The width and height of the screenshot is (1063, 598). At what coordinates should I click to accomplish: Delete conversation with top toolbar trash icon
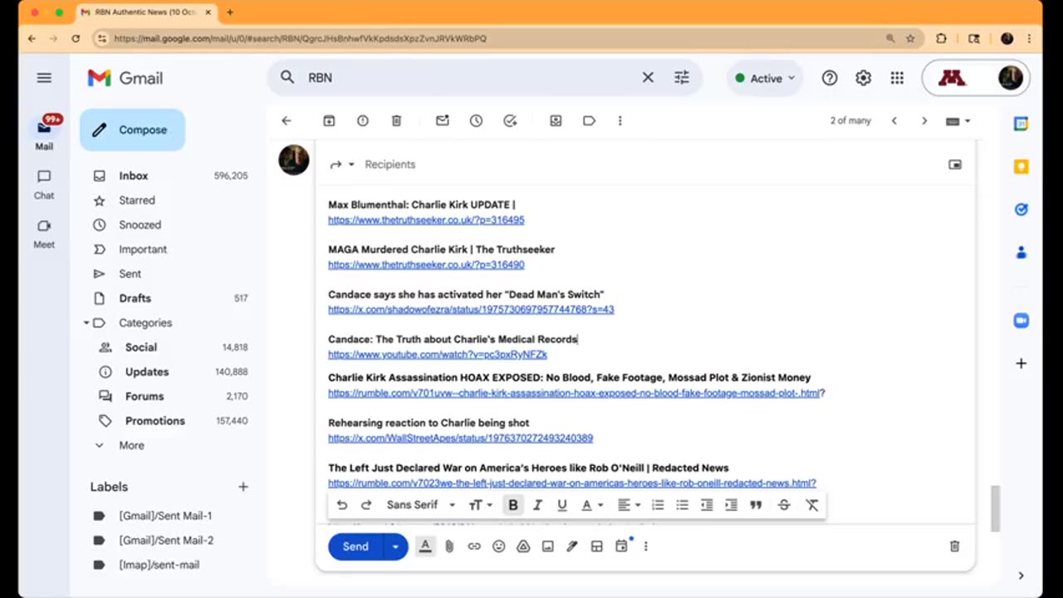(396, 120)
